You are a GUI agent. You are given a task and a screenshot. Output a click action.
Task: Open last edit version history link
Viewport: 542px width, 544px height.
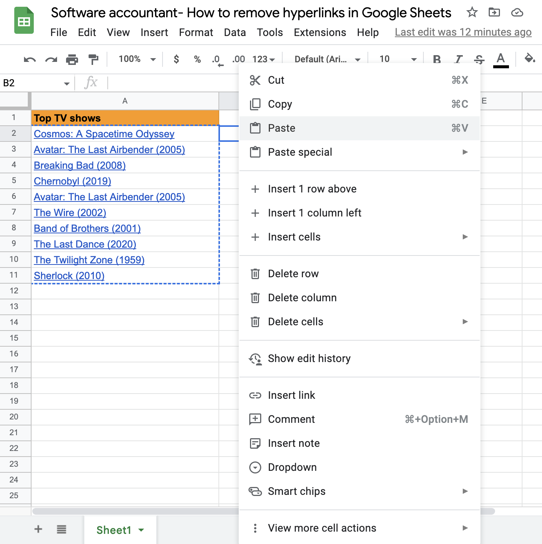tap(463, 32)
